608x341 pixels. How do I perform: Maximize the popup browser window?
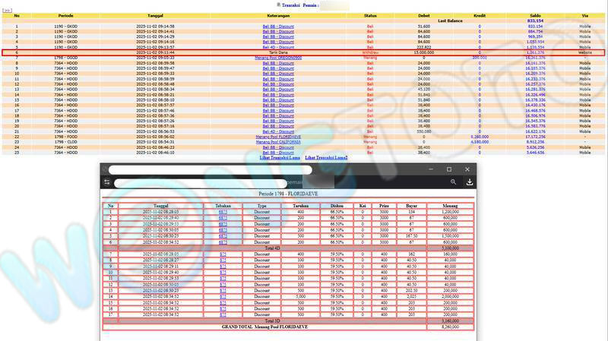[x=449, y=169]
